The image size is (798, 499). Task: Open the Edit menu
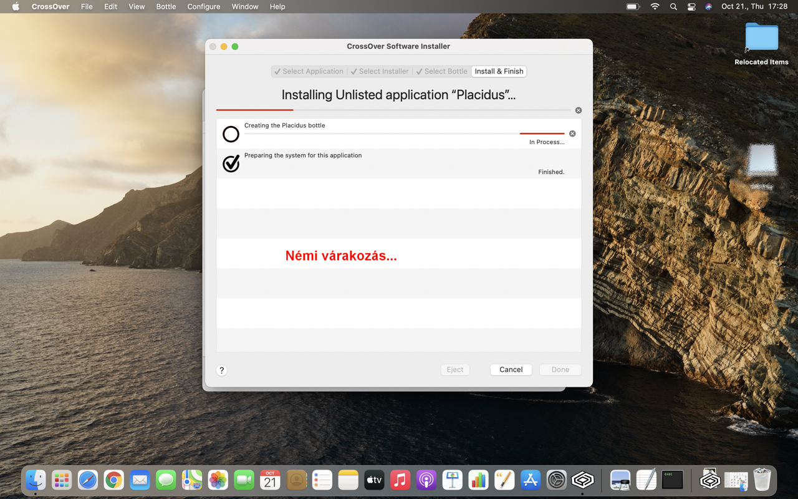tap(110, 7)
